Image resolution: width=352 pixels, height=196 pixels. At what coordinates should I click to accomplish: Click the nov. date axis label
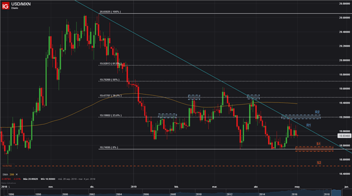click(x=51, y=187)
